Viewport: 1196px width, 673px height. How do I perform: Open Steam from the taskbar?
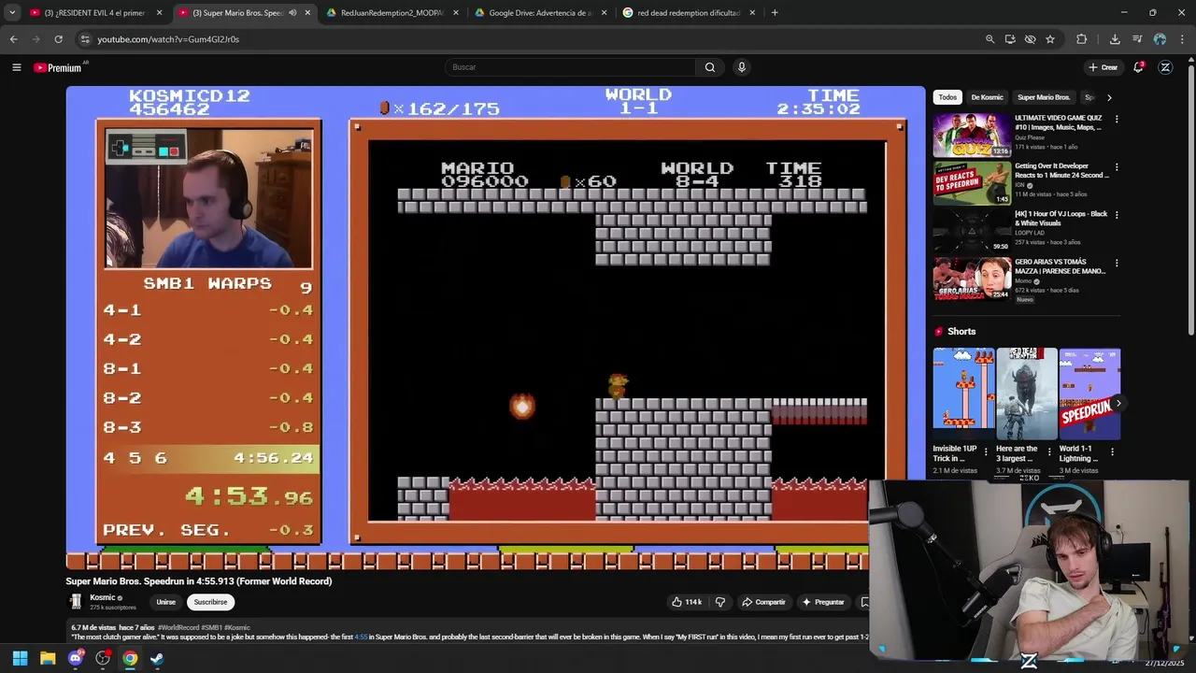(157, 658)
